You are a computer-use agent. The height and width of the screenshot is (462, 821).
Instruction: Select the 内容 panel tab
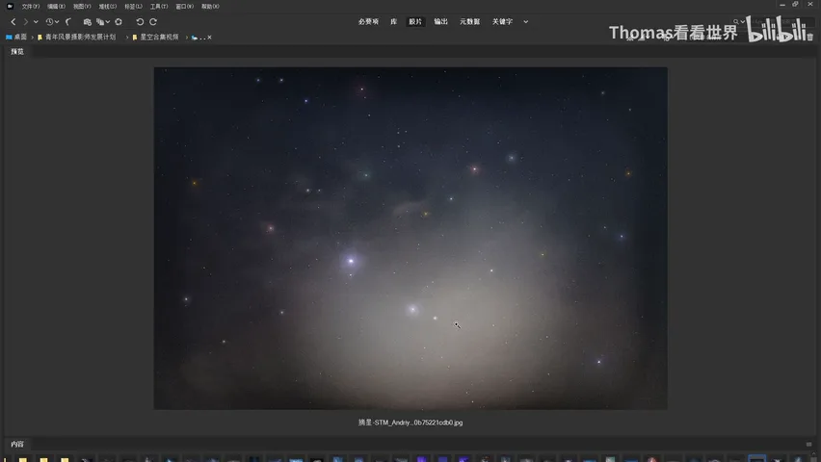[17, 445]
